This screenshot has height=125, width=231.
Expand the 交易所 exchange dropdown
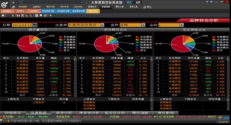pos(102,25)
